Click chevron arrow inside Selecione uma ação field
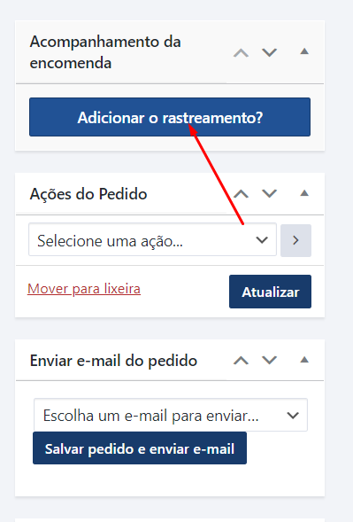 [262, 240]
